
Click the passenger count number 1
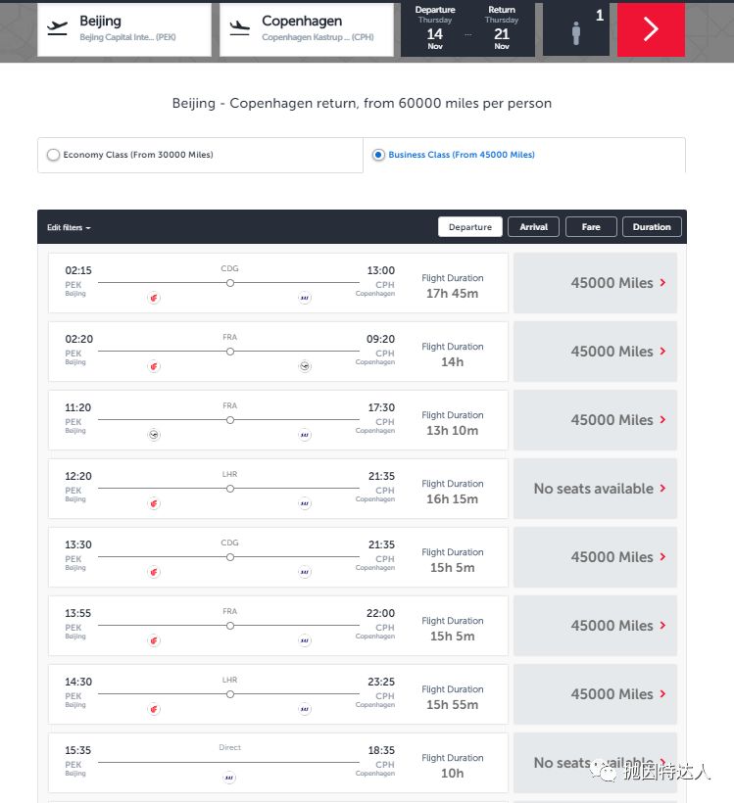tap(600, 16)
